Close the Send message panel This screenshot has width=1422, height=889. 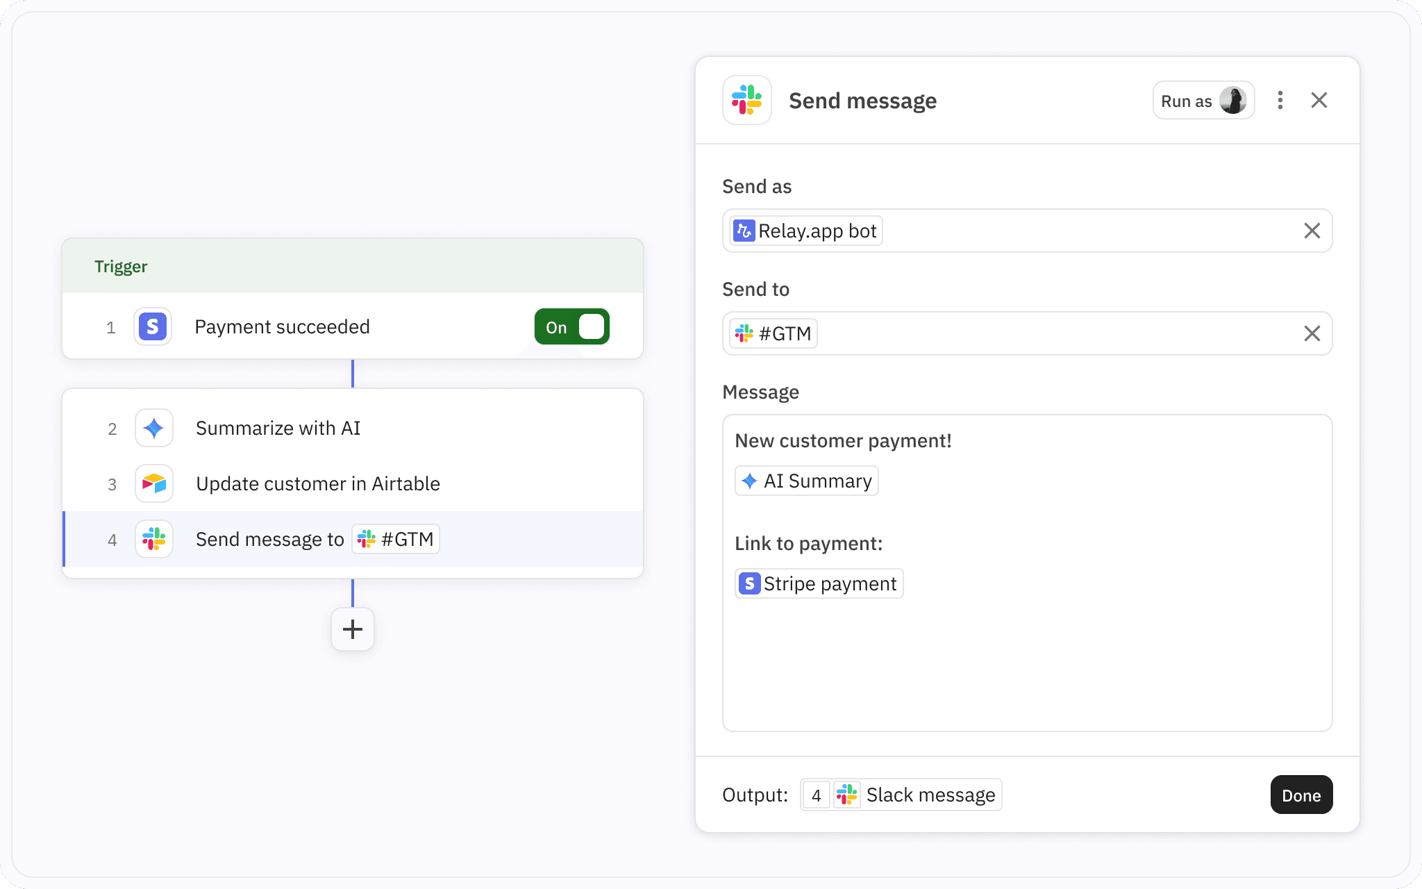click(x=1319, y=100)
